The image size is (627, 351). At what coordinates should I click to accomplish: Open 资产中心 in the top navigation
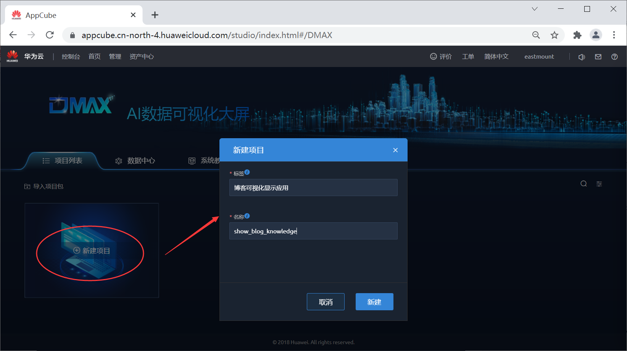coord(142,56)
